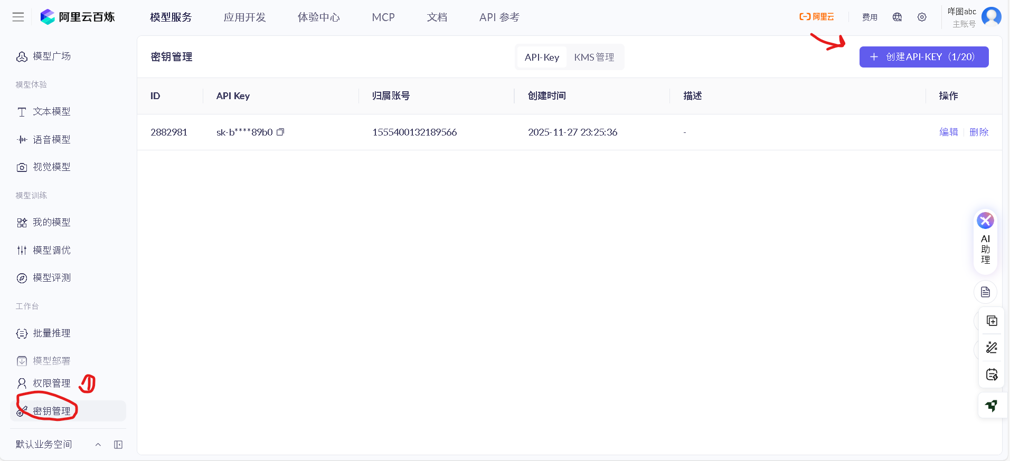Image resolution: width=1010 pixels, height=461 pixels.
Task: Click the 批量推理 braces icon
Action: pos(22,333)
